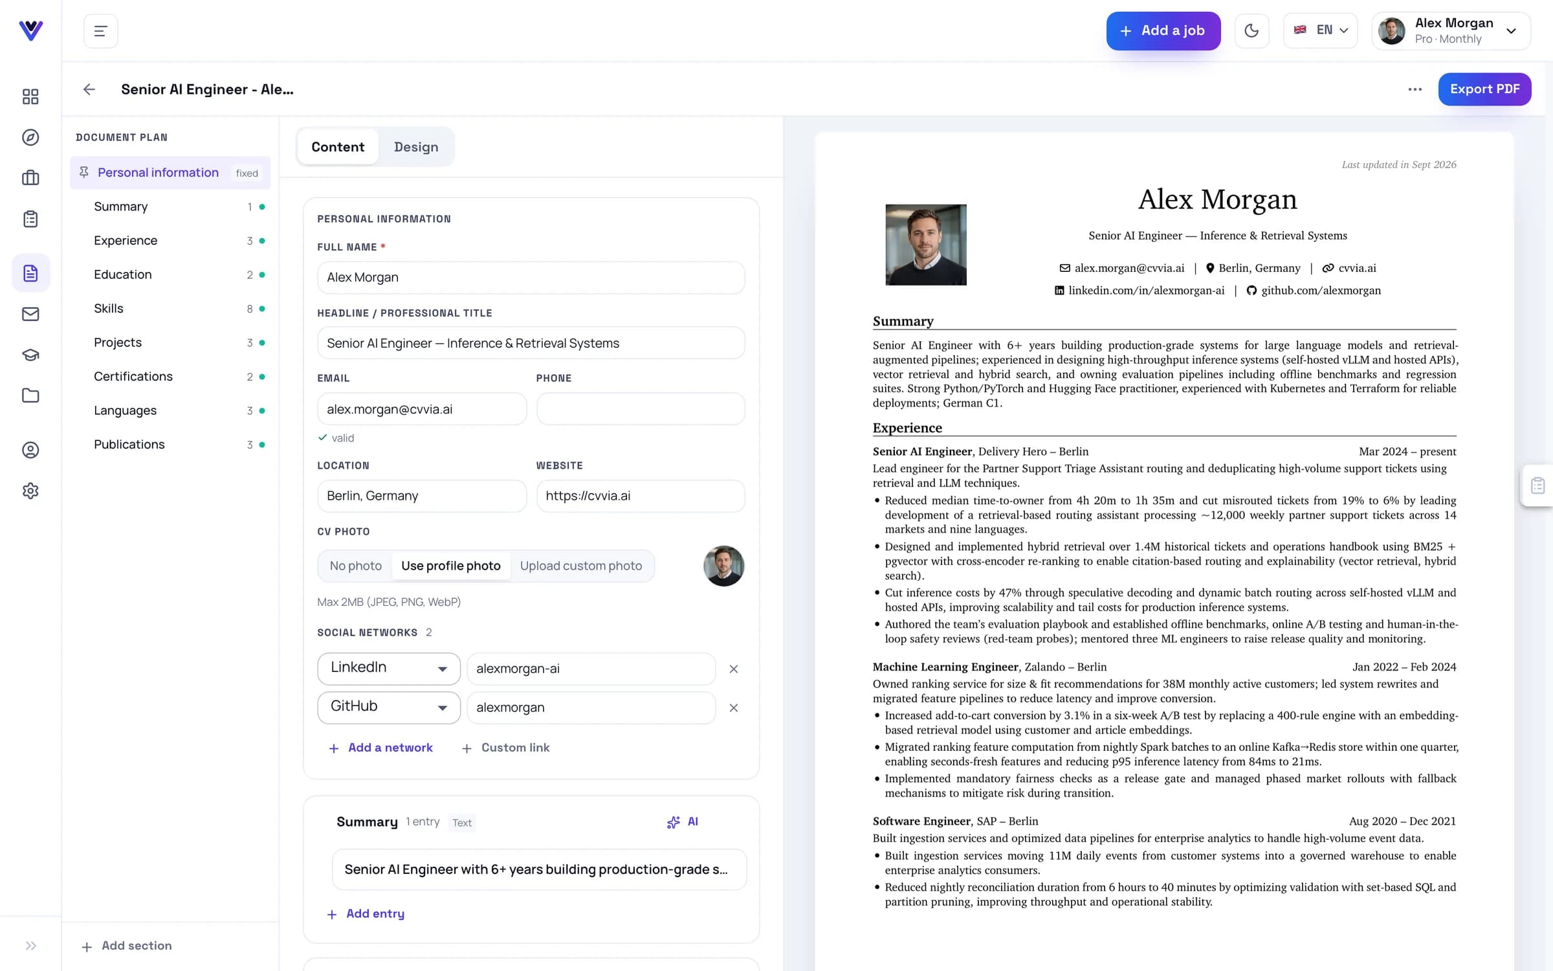Select the No photo option
This screenshot has height=971, width=1553.
pos(356,566)
